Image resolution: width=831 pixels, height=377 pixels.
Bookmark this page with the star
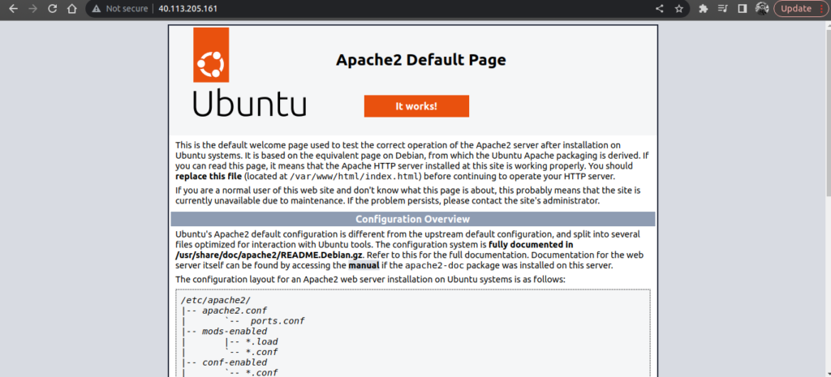[678, 9]
